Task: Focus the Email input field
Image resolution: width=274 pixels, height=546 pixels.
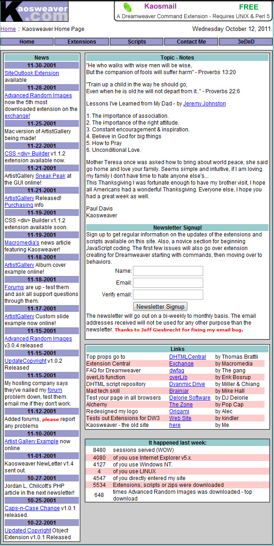Action: click(168, 283)
